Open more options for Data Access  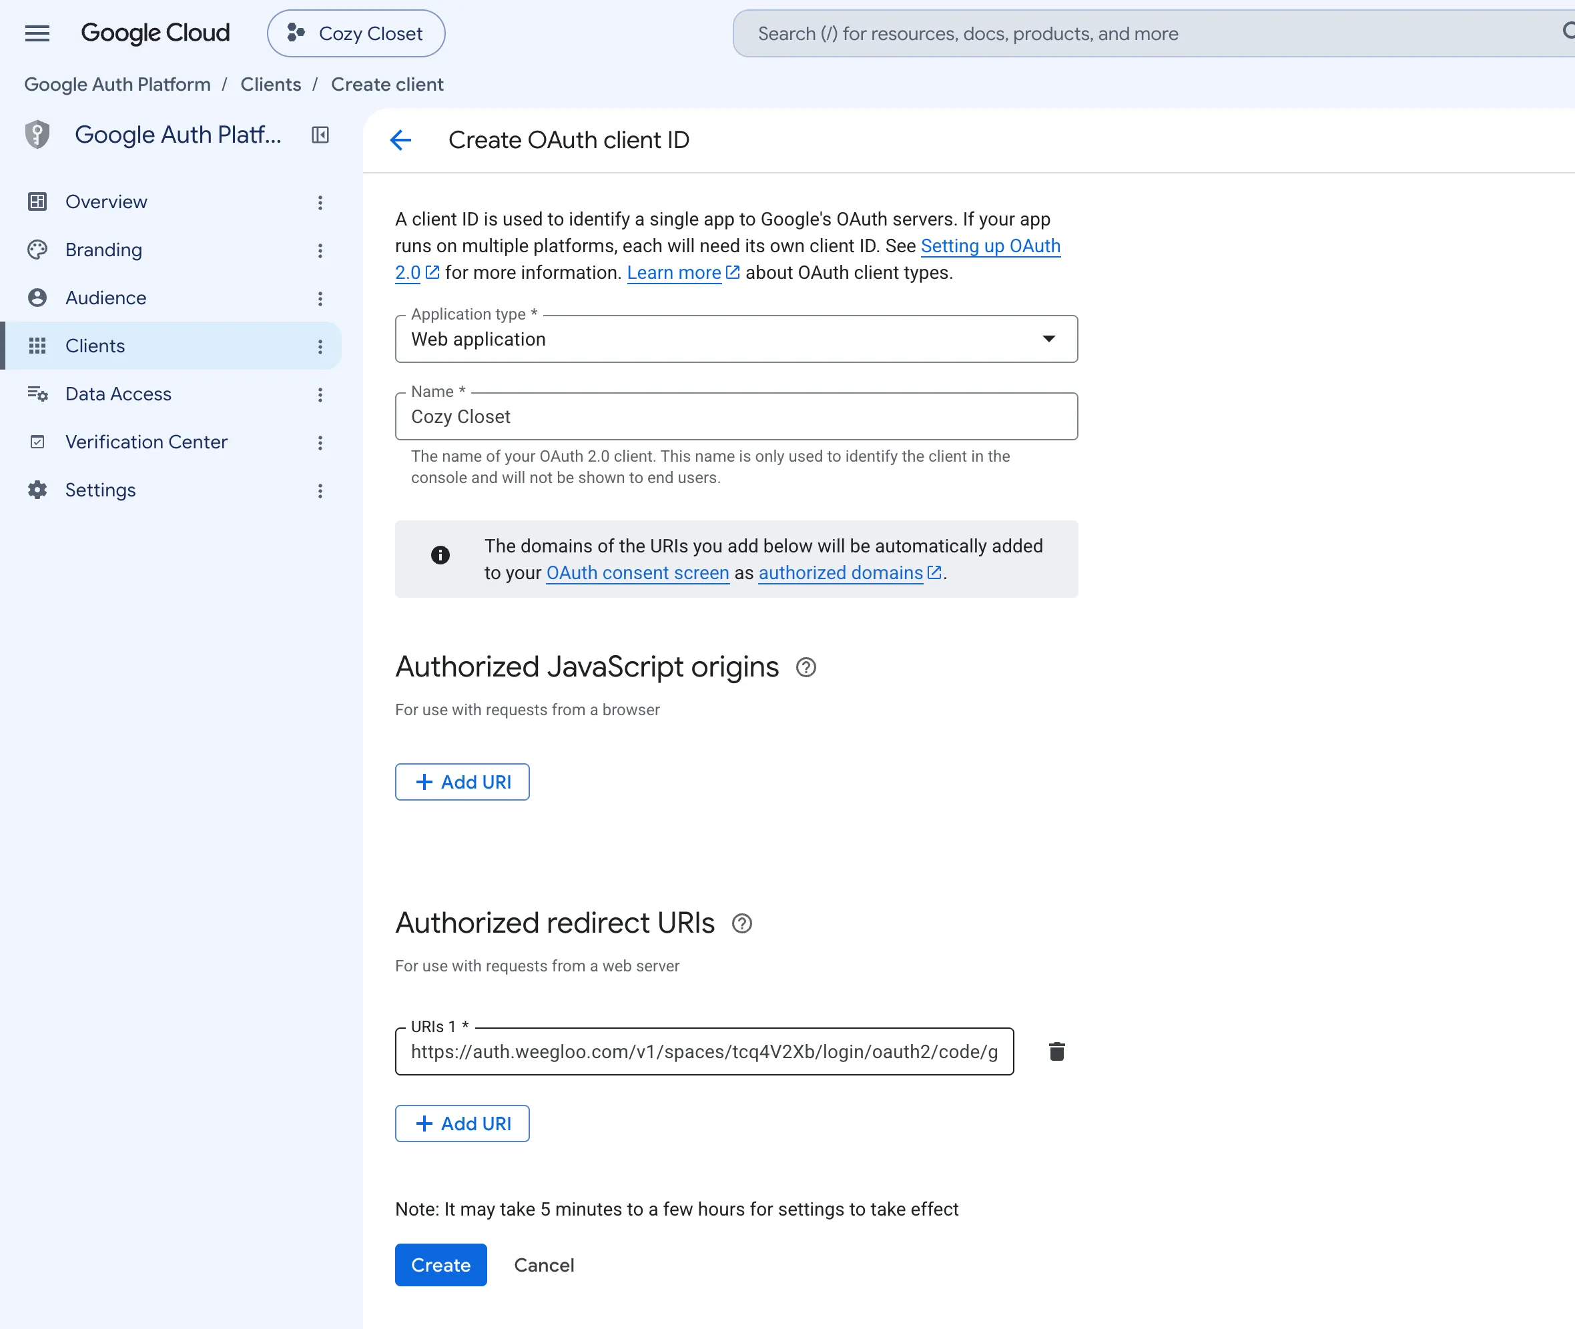click(320, 395)
